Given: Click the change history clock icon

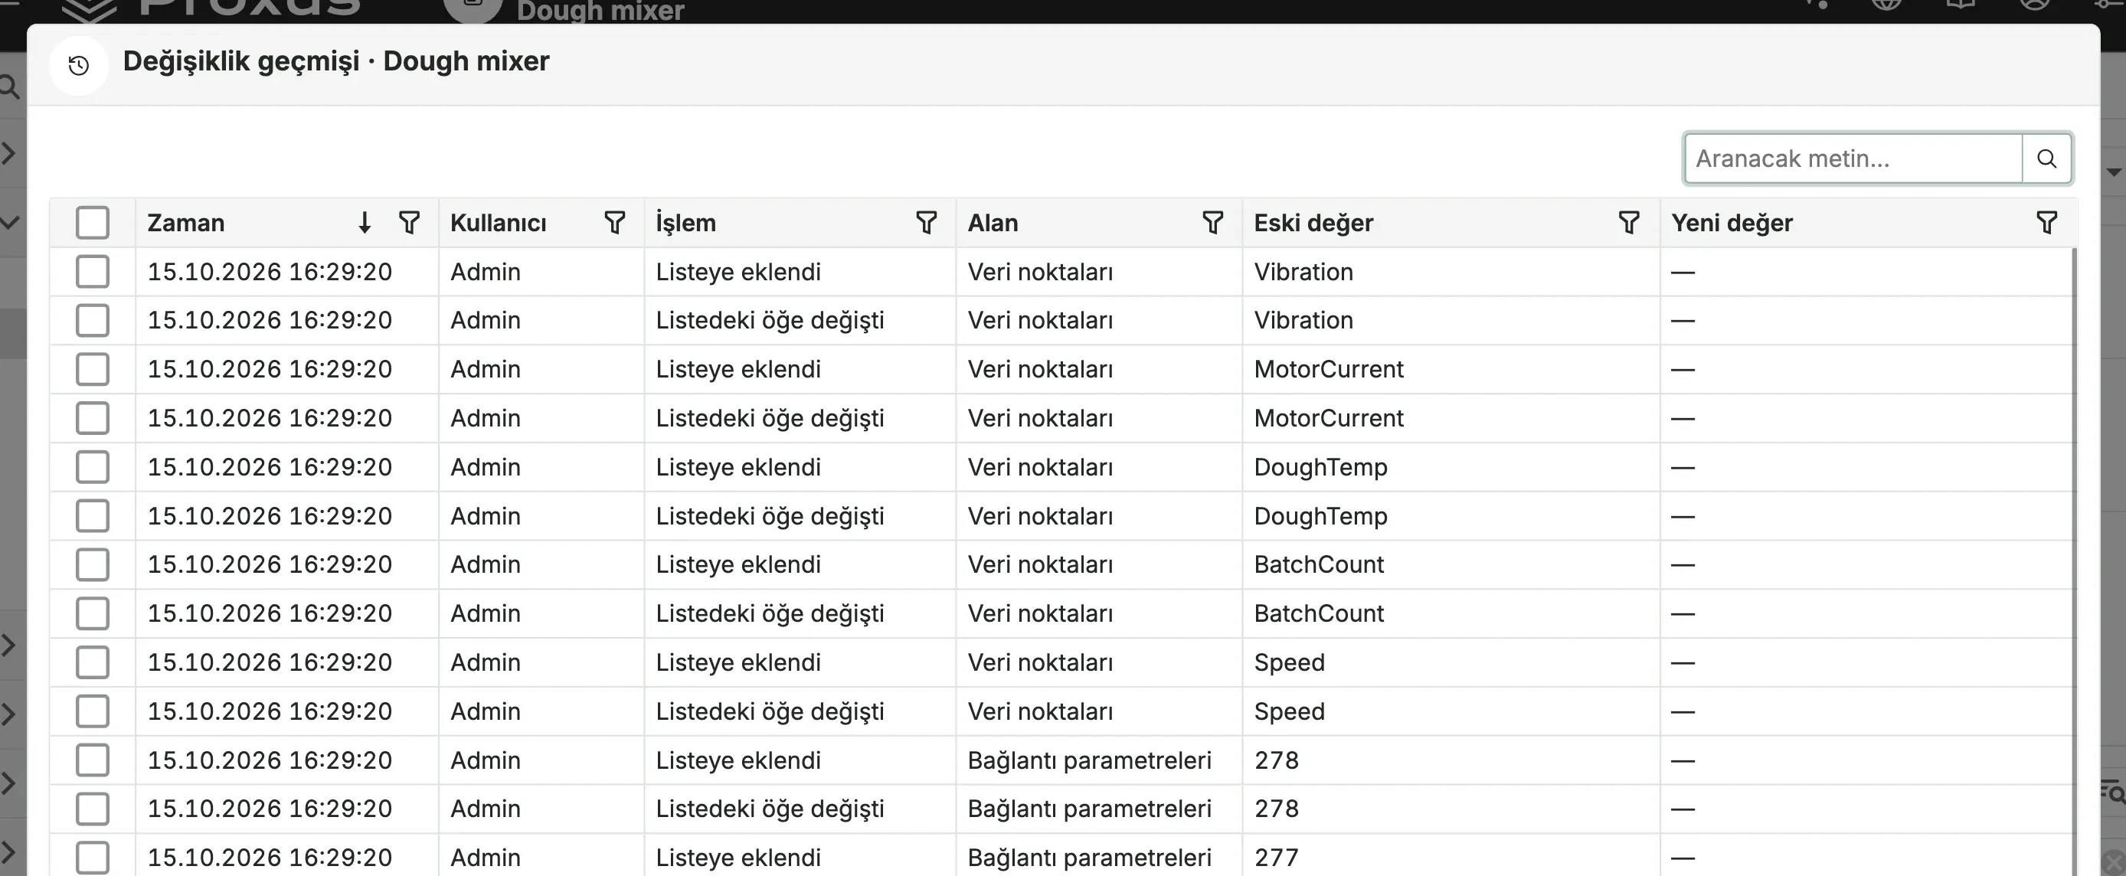Looking at the screenshot, I should [78, 65].
